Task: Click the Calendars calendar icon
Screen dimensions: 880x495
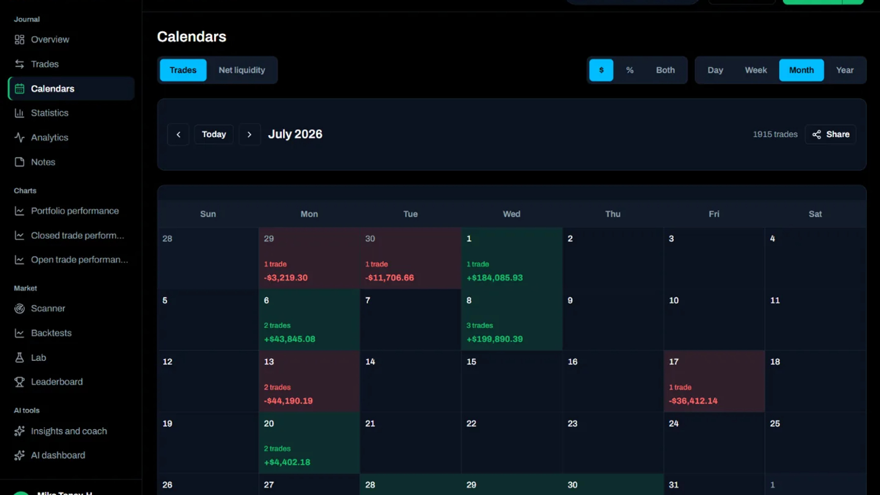Action: pos(19,89)
